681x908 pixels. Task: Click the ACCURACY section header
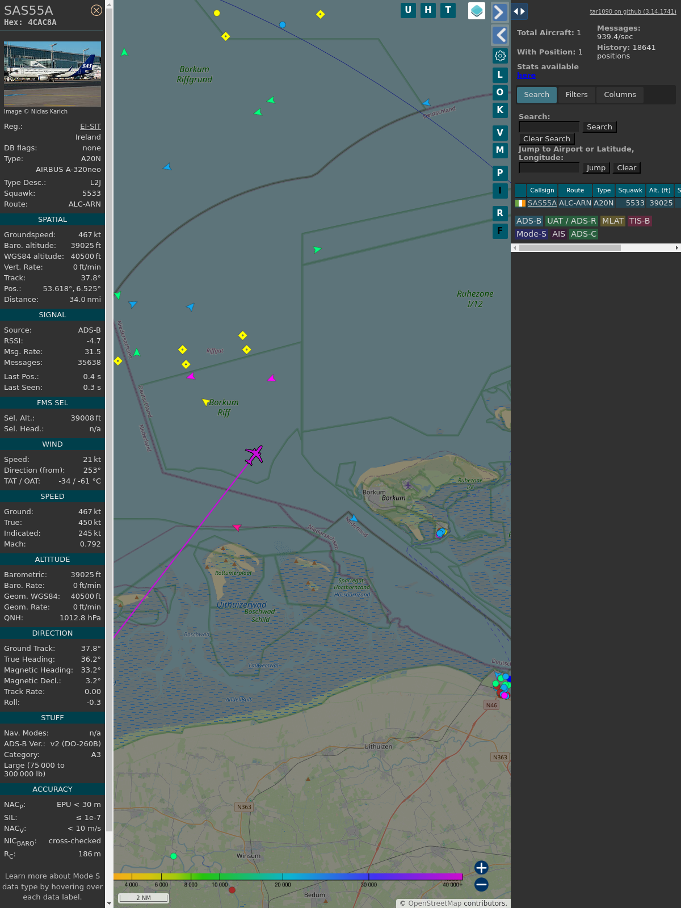tap(52, 789)
